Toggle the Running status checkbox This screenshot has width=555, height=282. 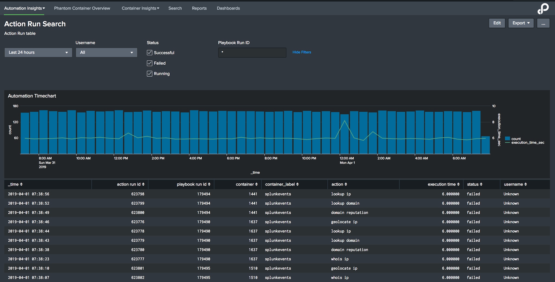point(150,74)
